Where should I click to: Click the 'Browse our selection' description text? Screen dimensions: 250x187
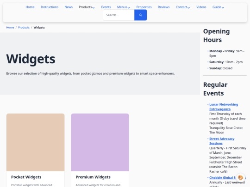[90, 73]
